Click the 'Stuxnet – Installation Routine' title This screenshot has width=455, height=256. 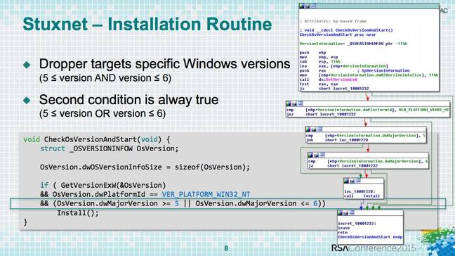(x=147, y=24)
